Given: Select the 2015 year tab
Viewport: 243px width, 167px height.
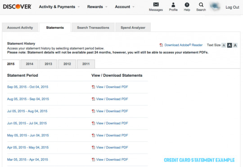Looking at the screenshot, I should pyautogui.click(x=11, y=64).
